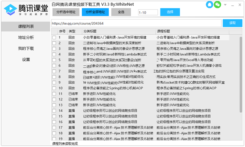Select row 4 Lambda表达式 course title
Viewport: 245px width, 147px height.
tap(188, 54)
